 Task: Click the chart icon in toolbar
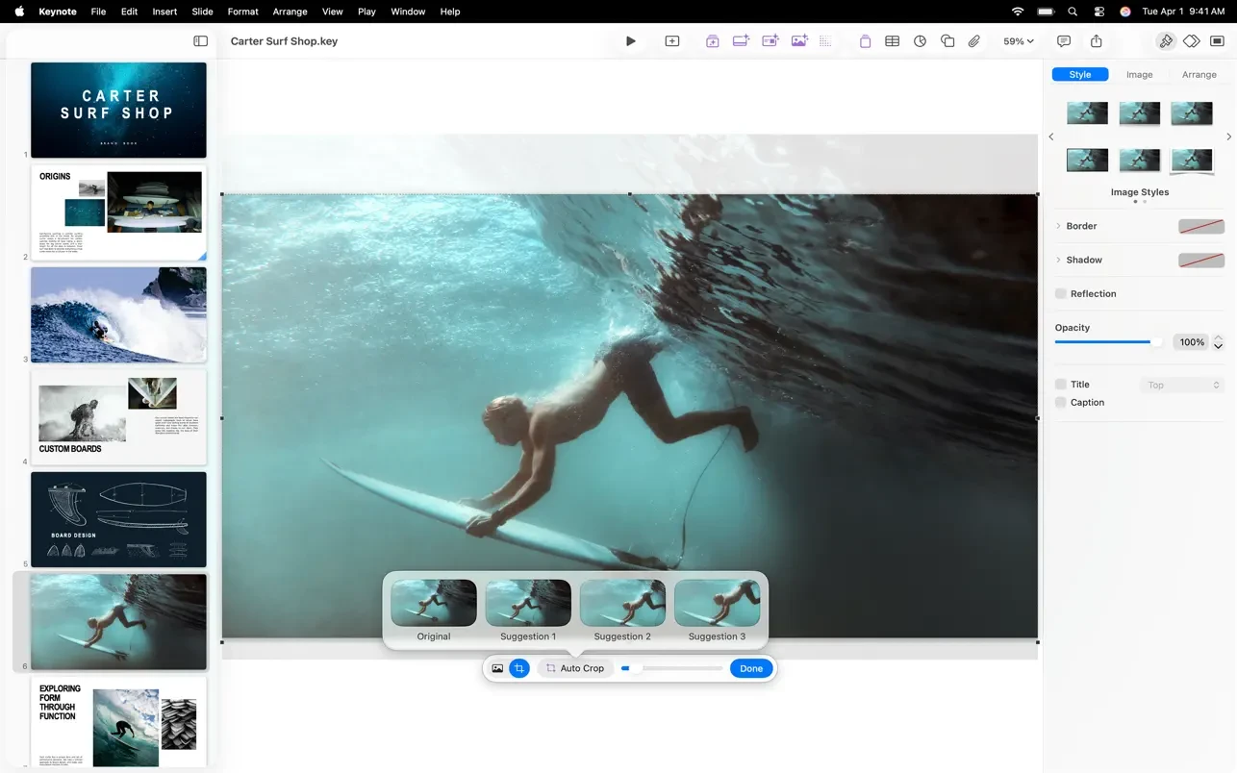[921, 41]
